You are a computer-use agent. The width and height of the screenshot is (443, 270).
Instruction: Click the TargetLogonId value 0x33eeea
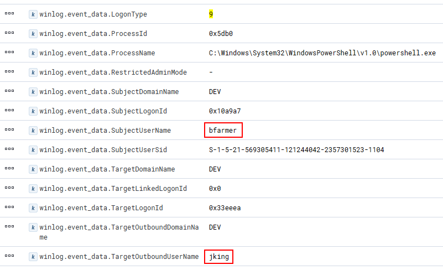pyautogui.click(x=225, y=208)
